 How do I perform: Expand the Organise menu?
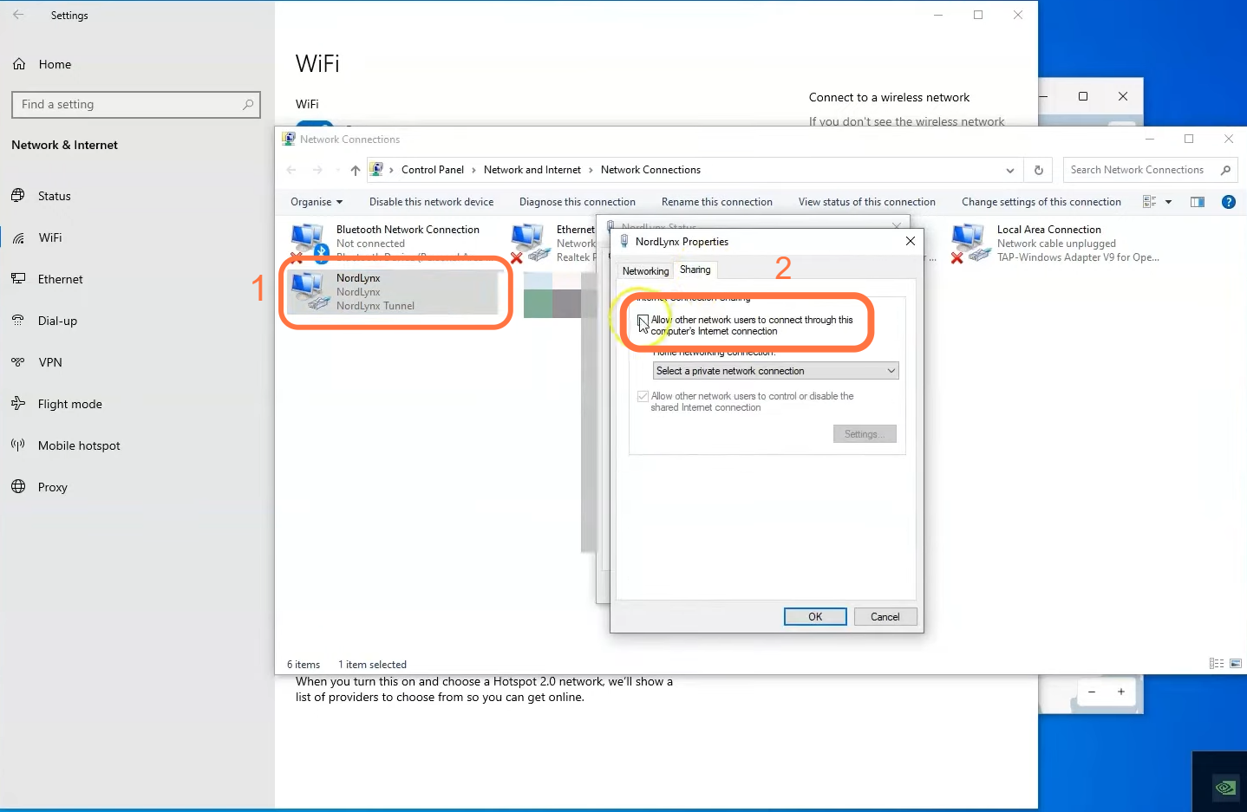coord(317,202)
